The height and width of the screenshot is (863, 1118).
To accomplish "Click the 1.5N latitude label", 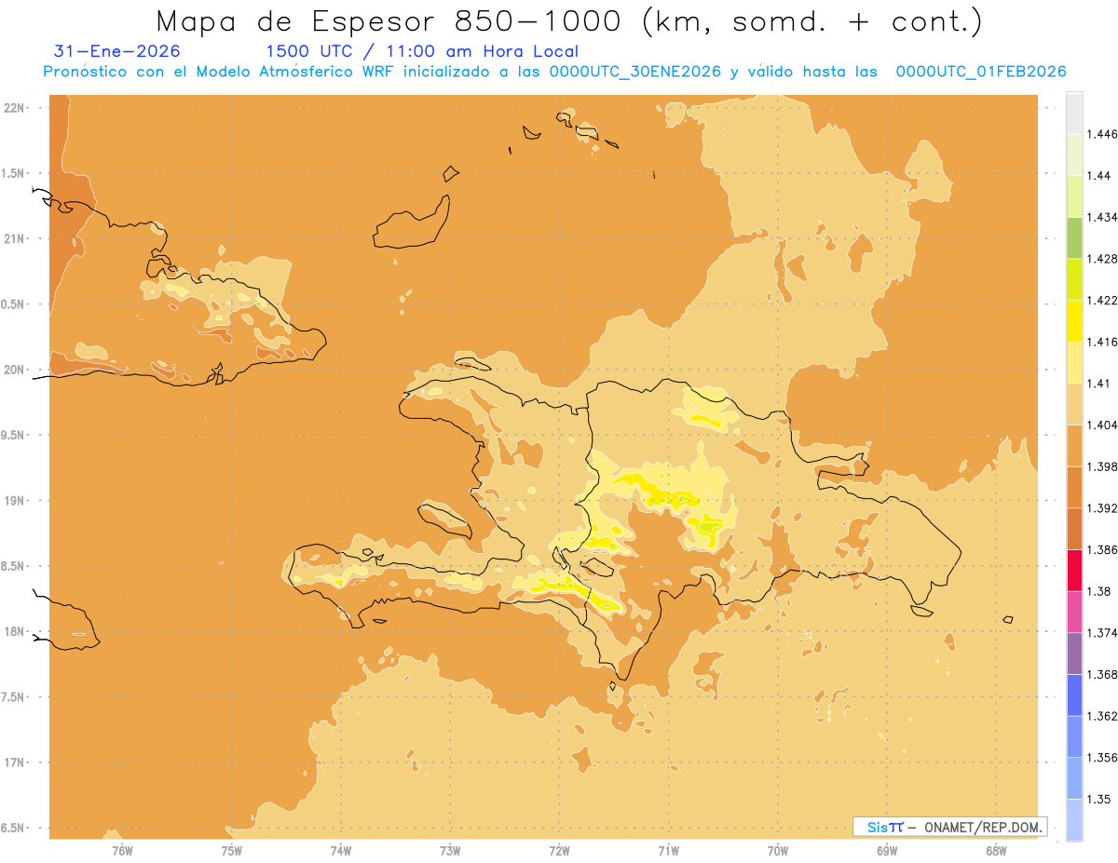I will [x=14, y=173].
